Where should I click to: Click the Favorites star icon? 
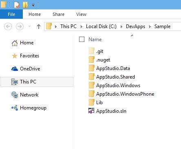point(15,56)
